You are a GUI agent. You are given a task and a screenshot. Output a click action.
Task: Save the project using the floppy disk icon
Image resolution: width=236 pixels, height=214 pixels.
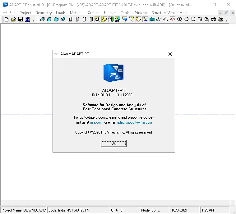[21, 19]
